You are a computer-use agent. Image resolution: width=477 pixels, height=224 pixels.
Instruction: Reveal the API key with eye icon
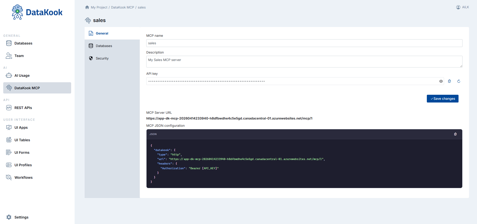(x=441, y=81)
